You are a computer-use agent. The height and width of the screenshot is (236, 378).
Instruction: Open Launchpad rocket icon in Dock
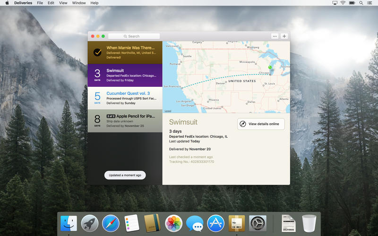tap(90, 223)
